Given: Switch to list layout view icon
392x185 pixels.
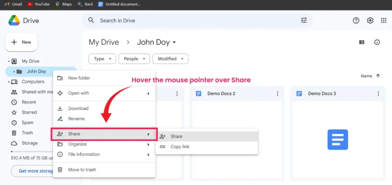Looking at the screenshot, I should (362, 42).
